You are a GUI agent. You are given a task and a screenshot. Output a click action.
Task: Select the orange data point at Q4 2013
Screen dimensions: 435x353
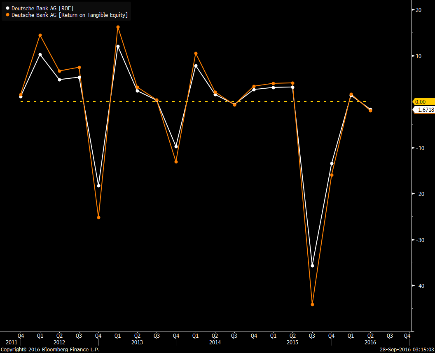(176, 162)
